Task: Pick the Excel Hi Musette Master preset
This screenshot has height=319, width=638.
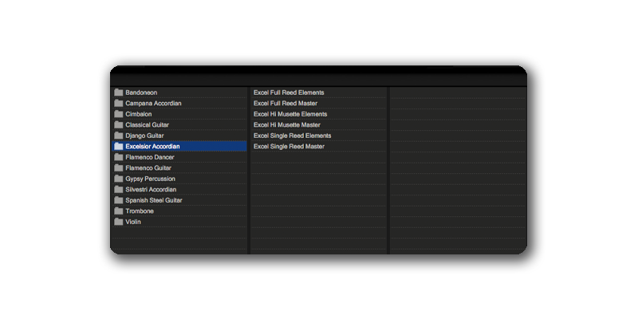Action: point(287,125)
